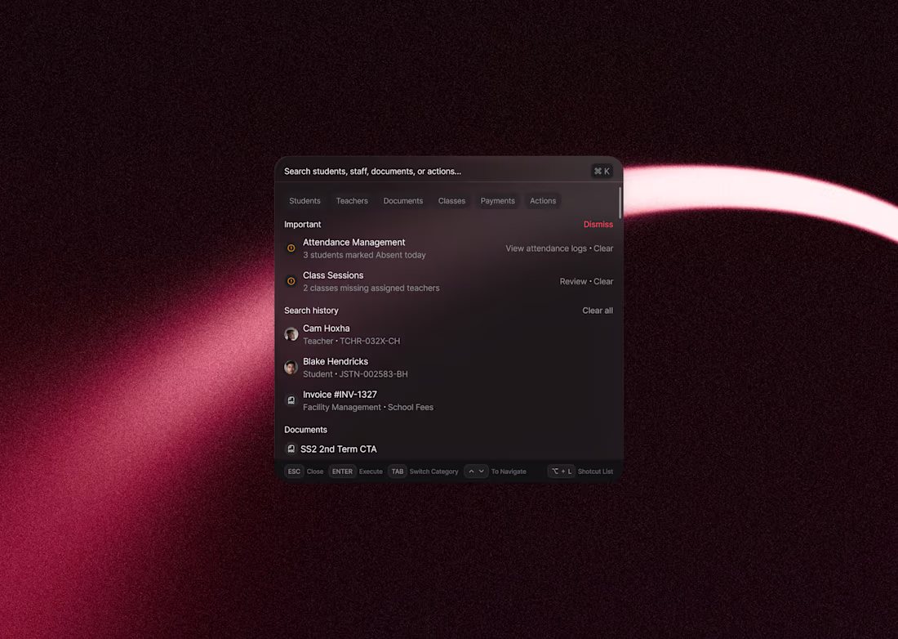Click Cam Hoxha's avatar picture
The height and width of the screenshot is (639, 898).
pos(291,334)
